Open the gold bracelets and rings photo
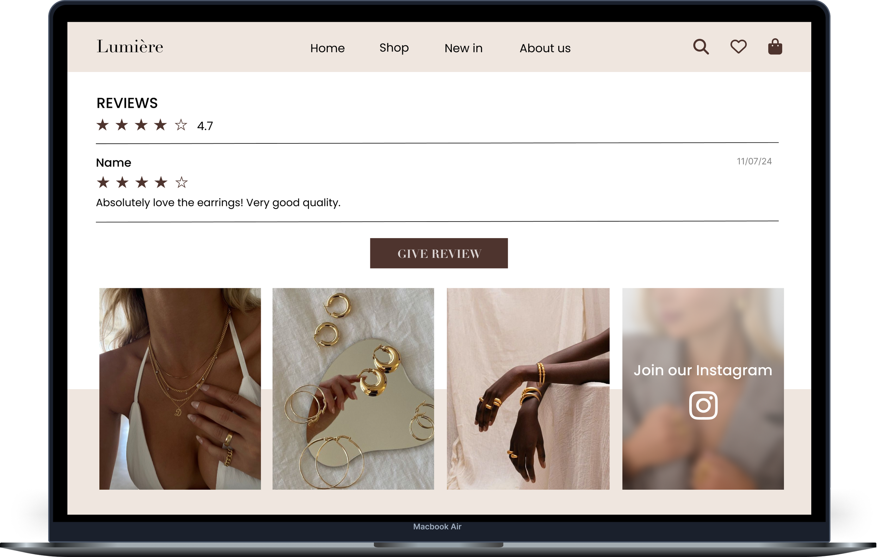The width and height of the screenshot is (881, 557). pos(528,388)
